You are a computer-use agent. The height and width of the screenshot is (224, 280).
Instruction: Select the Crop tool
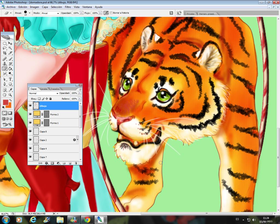point(5,53)
